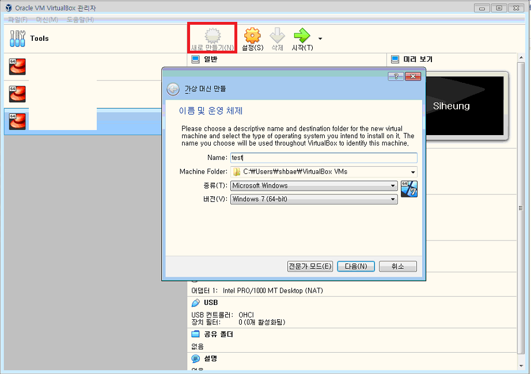
Task: Close the Create Virtual Machine dialog
Action: click(x=413, y=77)
